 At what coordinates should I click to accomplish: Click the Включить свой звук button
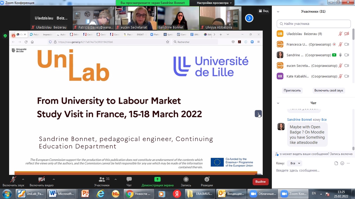pyautogui.click(x=329, y=90)
